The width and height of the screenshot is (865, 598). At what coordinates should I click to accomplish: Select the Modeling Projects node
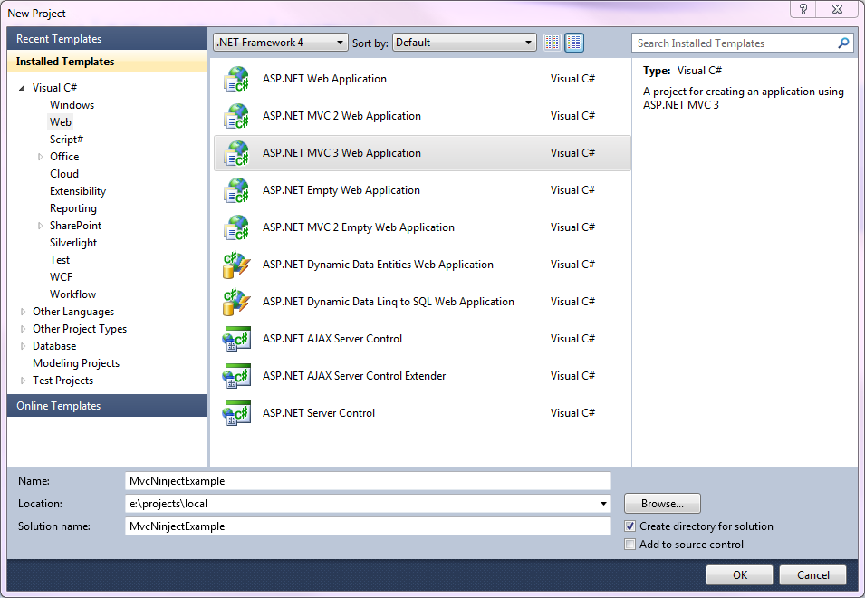point(76,363)
